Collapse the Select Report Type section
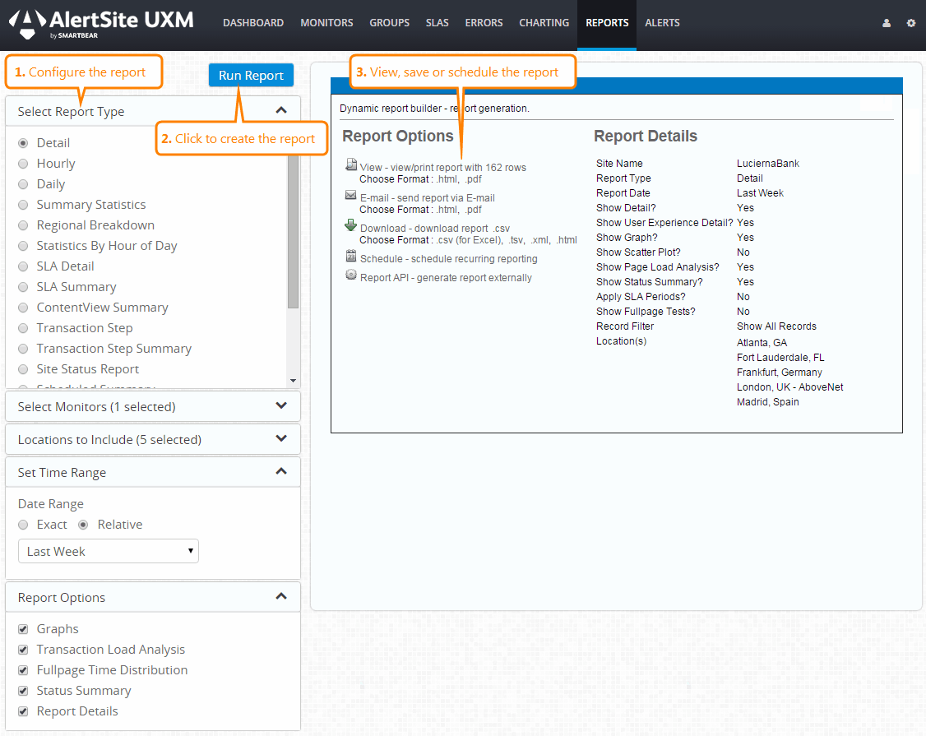Screen dimensions: 926x736 tap(281, 110)
